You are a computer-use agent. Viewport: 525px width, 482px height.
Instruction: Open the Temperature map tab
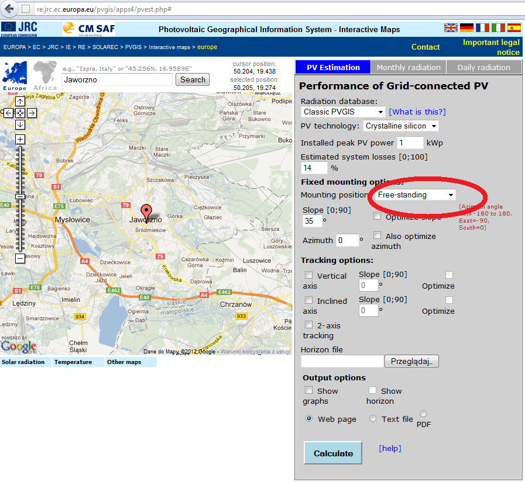click(78, 362)
